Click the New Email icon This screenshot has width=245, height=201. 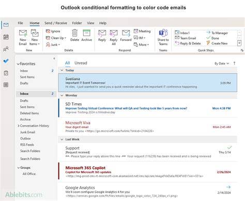point(23,34)
